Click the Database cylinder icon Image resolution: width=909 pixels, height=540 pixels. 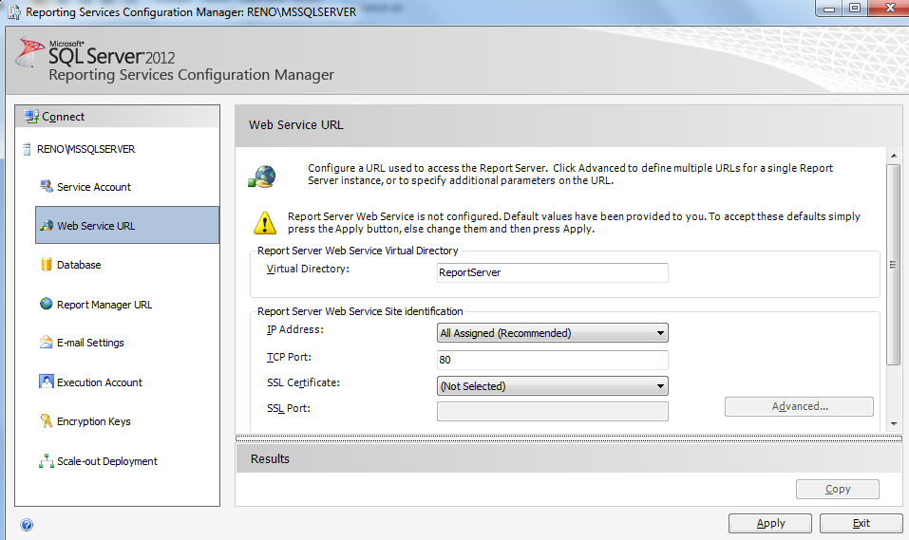click(47, 264)
